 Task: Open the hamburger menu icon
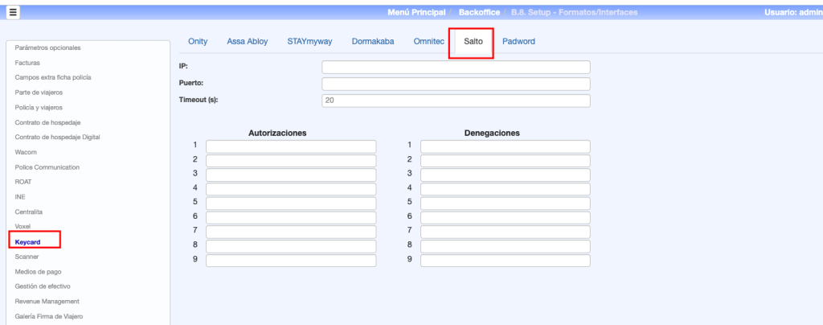pyautogui.click(x=14, y=13)
